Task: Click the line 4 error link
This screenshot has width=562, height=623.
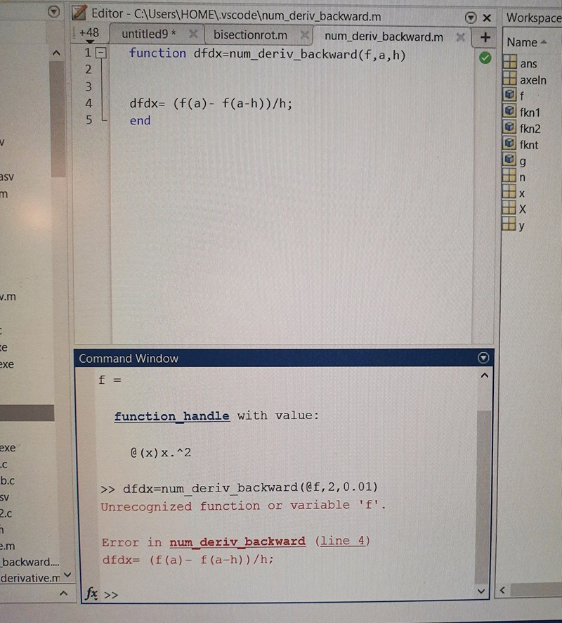Action: [x=343, y=542]
